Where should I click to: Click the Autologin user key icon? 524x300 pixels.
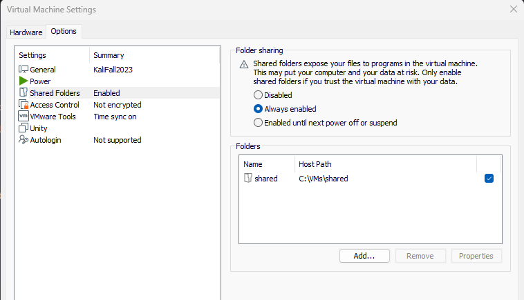24,140
